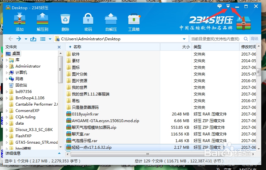This screenshot has height=170, width=266.
Task: Sort by 修改时间 column header
Action: point(248,47)
